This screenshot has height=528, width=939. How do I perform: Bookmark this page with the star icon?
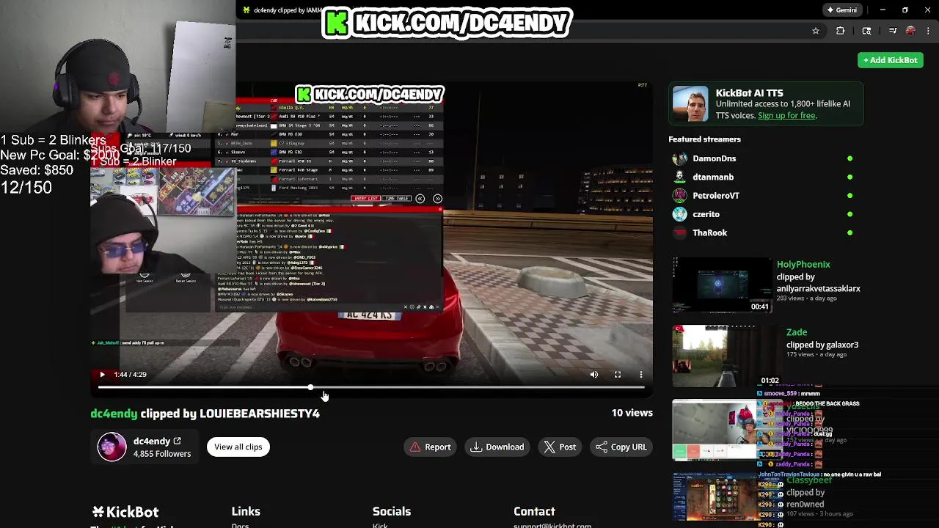pyautogui.click(x=815, y=31)
